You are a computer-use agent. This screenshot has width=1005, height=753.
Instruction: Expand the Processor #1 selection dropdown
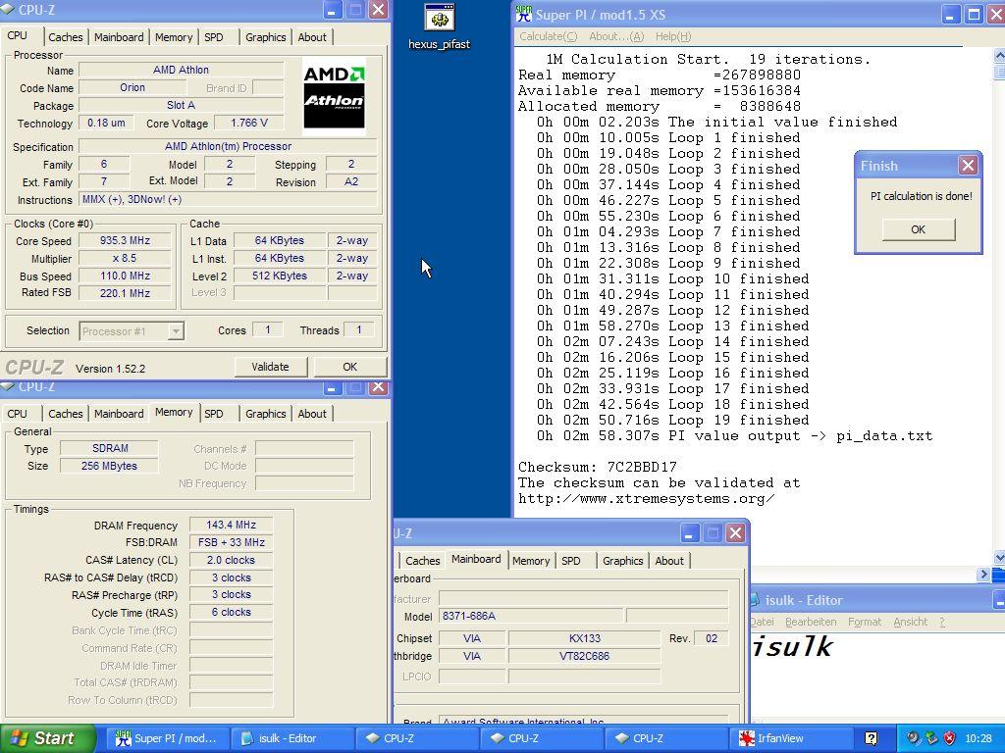(x=175, y=331)
